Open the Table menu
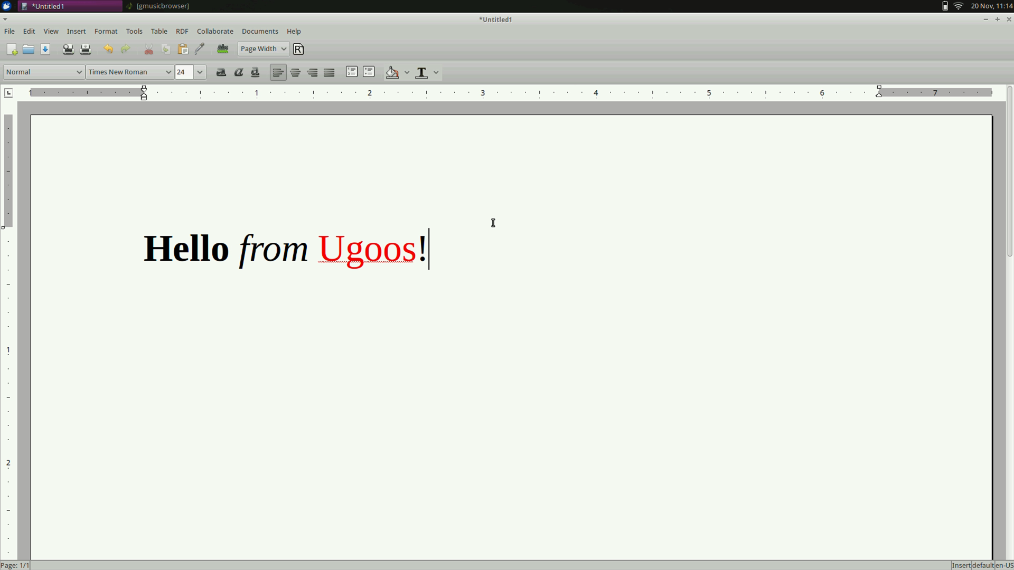The image size is (1014, 570). 159,32
